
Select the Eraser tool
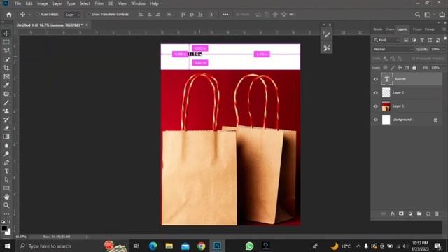point(6,128)
